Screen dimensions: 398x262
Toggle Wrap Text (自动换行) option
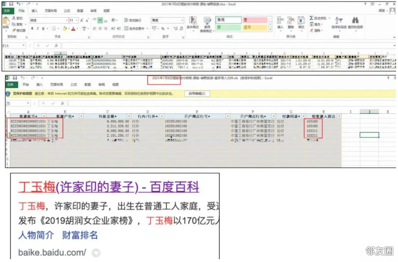tap(134, 21)
